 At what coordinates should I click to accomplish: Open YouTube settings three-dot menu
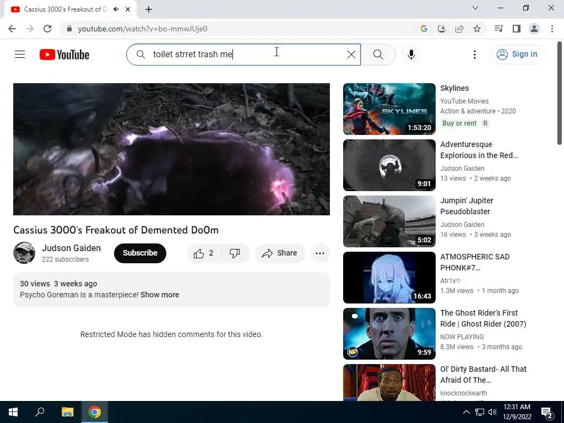point(474,55)
